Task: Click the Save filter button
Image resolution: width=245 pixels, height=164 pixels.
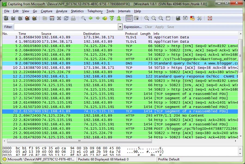Action: (171, 27)
